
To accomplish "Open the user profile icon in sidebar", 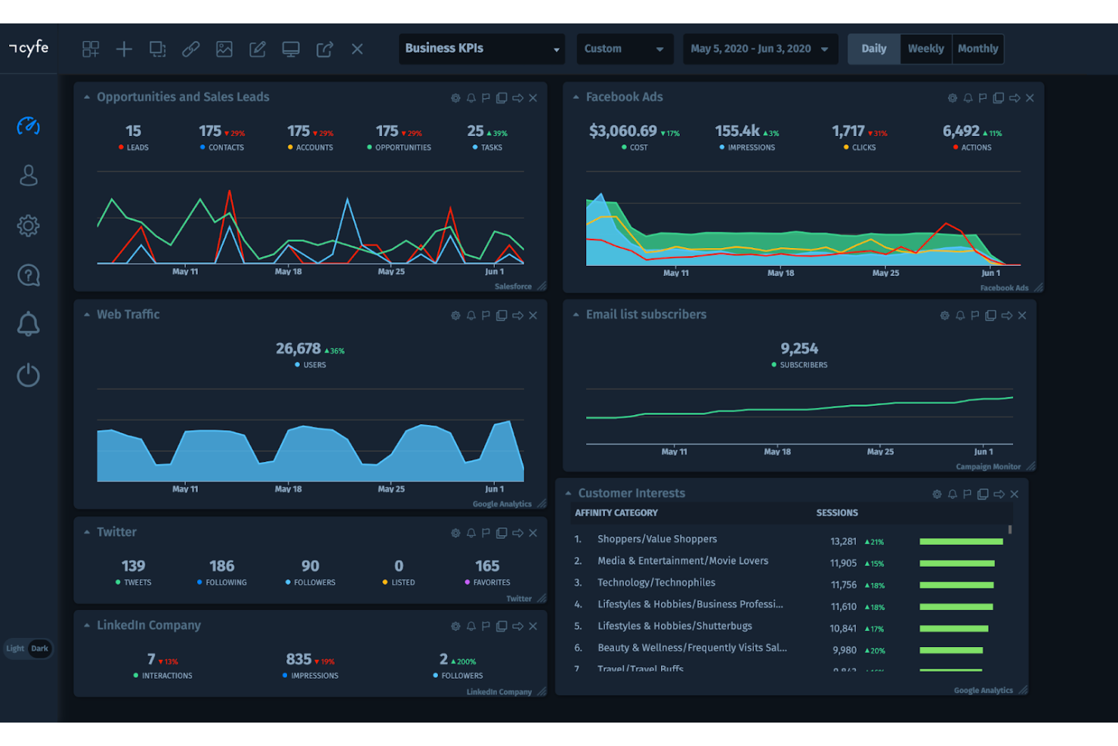I will click(28, 175).
